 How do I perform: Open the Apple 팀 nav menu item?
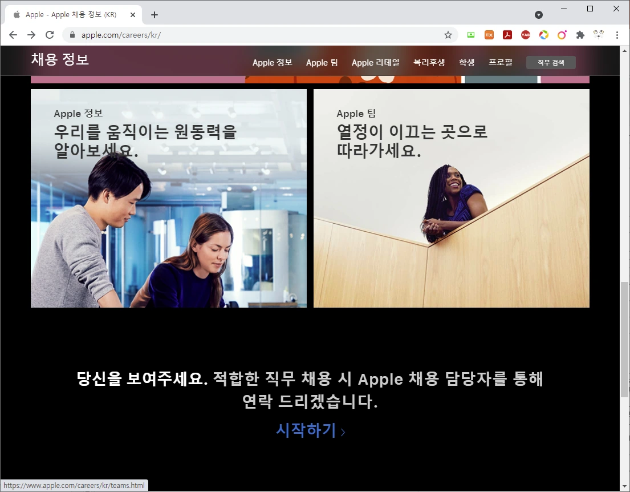(x=322, y=62)
